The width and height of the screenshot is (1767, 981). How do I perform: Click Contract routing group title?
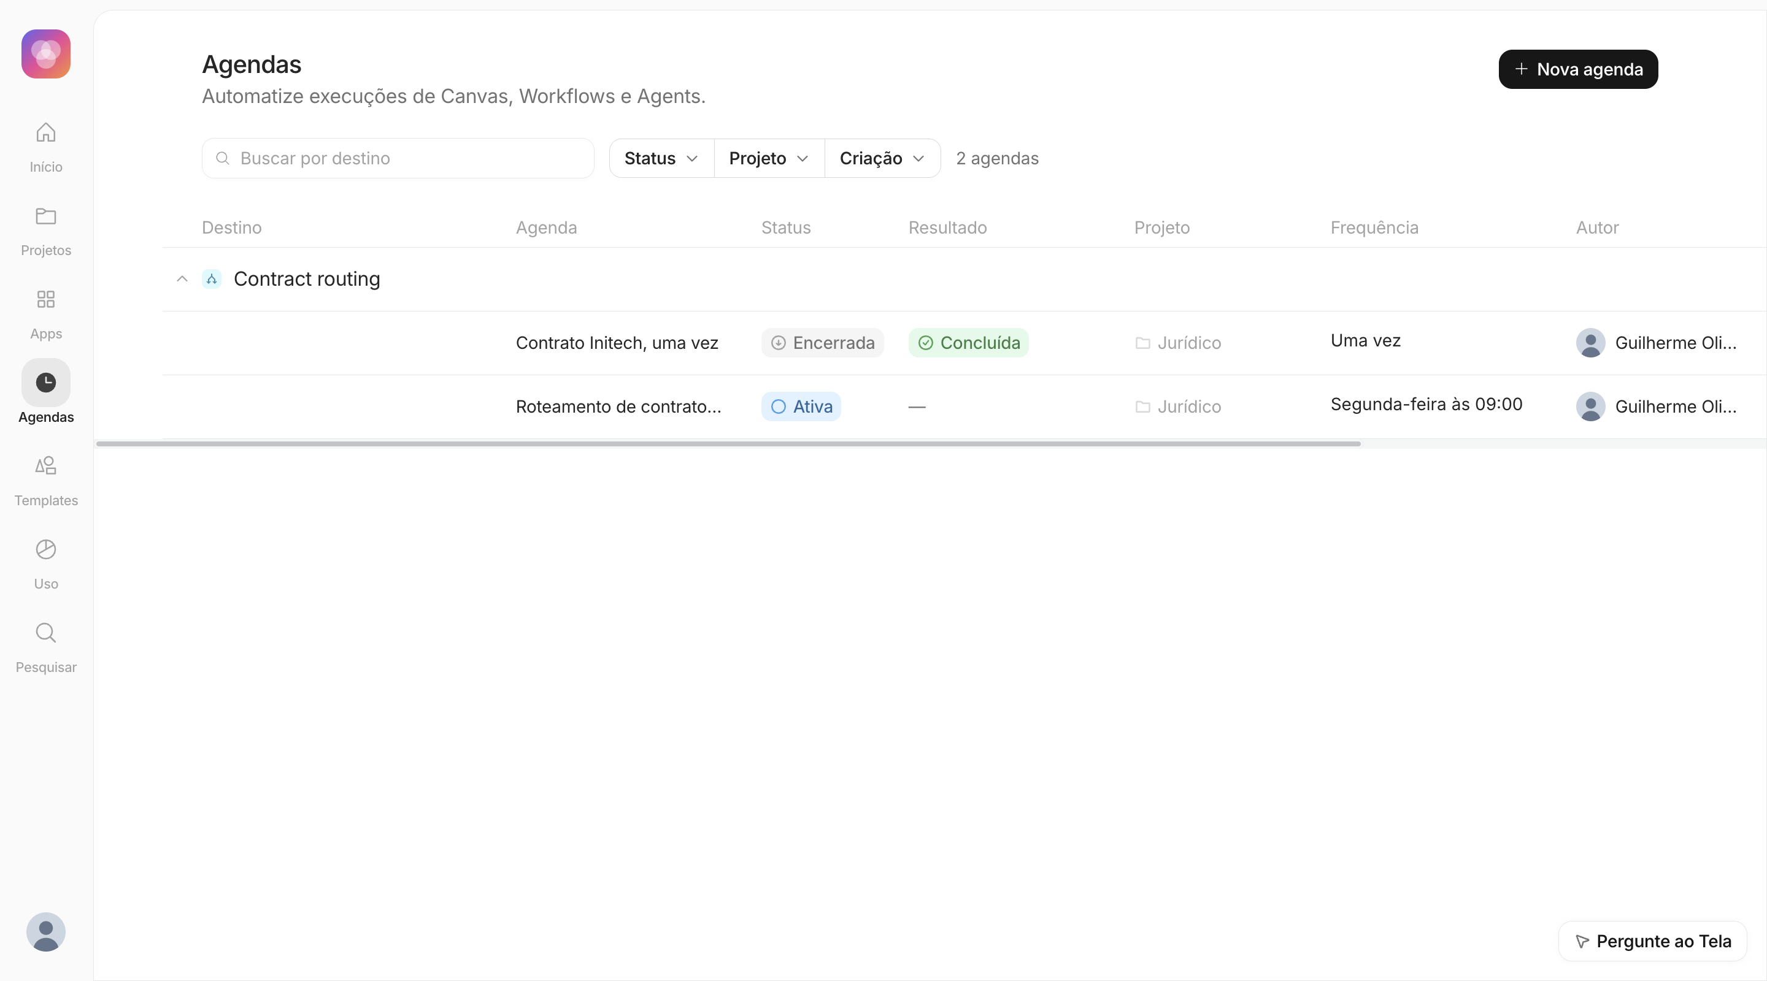(x=307, y=279)
